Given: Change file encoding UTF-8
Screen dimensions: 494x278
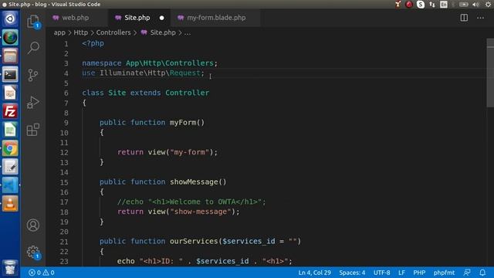Looking at the screenshot, I should 382,273.
